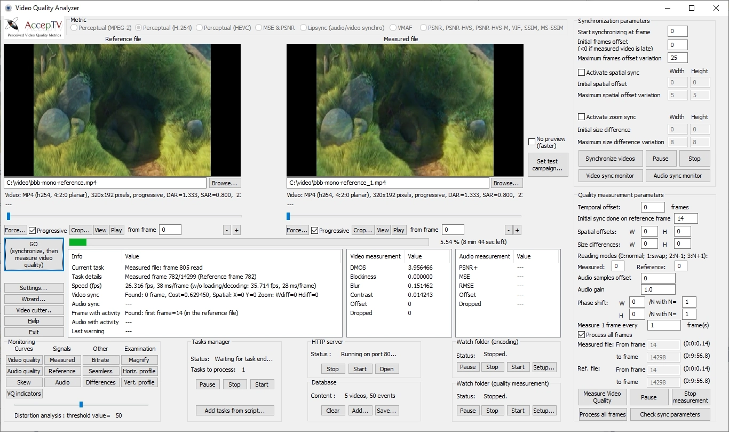729x432 pixels.
Task: Clear the database
Action: (332, 411)
